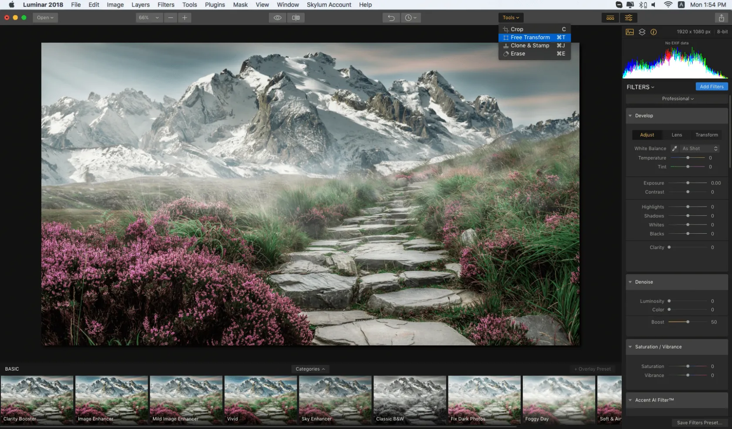This screenshot has height=429, width=732.
Task: Click the share export icon
Action: tap(722, 18)
